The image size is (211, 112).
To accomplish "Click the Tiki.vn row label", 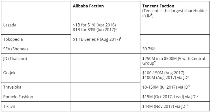I will pos(9,106).
